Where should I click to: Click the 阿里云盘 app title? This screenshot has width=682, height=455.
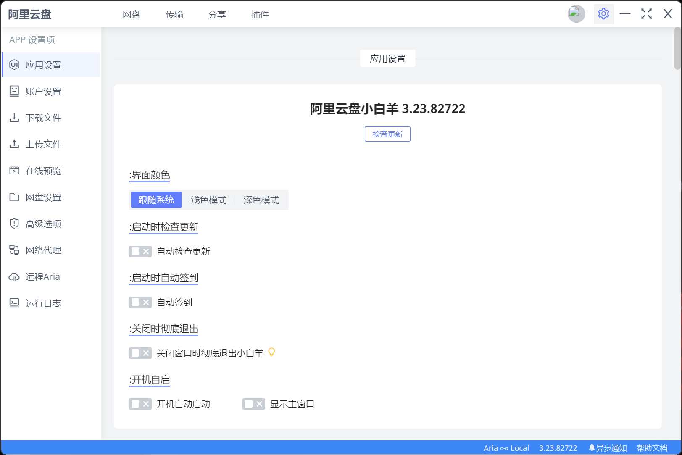tap(29, 14)
